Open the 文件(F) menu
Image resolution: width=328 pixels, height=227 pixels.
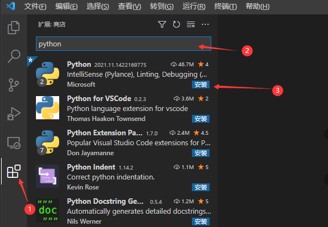click(35, 7)
